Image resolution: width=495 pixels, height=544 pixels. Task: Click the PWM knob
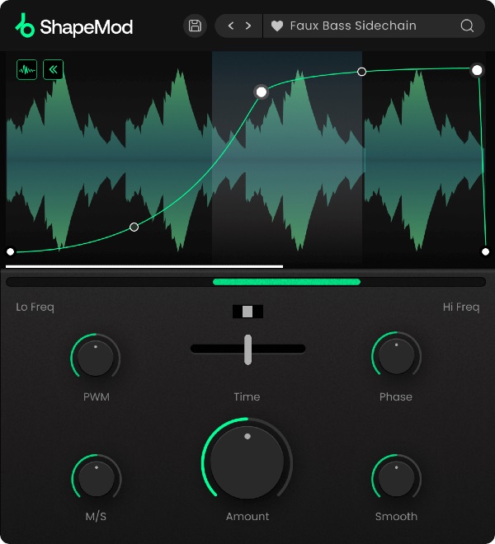pos(96,358)
